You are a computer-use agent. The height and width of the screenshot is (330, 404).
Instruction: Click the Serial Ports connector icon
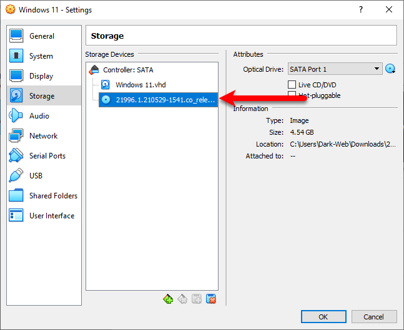tap(16, 155)
